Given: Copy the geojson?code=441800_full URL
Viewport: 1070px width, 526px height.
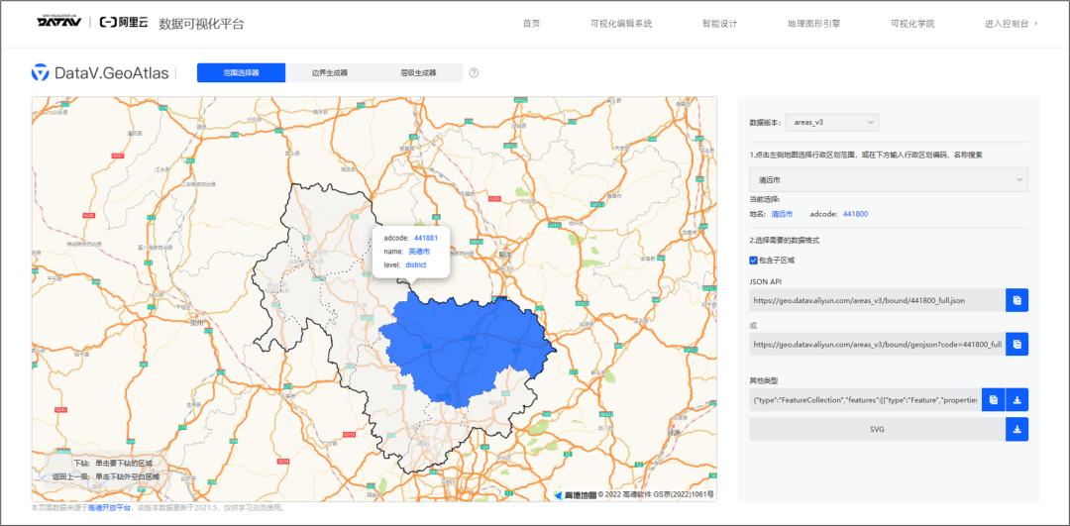Looking at the screenshot, I should 1016,344.
